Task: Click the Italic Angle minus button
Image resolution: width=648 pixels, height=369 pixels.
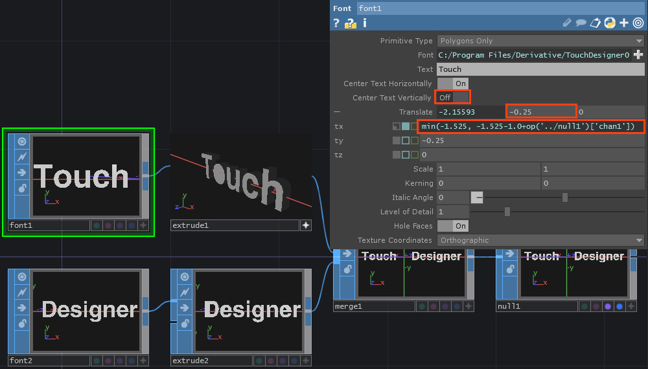Action: point(477,197)
